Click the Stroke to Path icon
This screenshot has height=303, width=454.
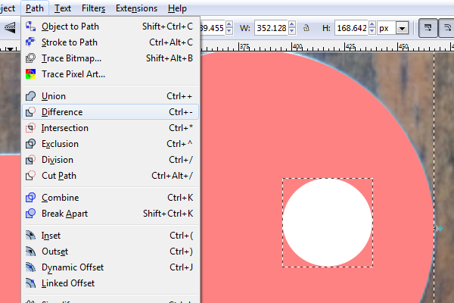(30, 42)
